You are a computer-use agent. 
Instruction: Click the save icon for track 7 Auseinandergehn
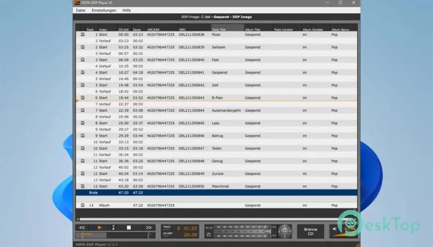point(82,111)
